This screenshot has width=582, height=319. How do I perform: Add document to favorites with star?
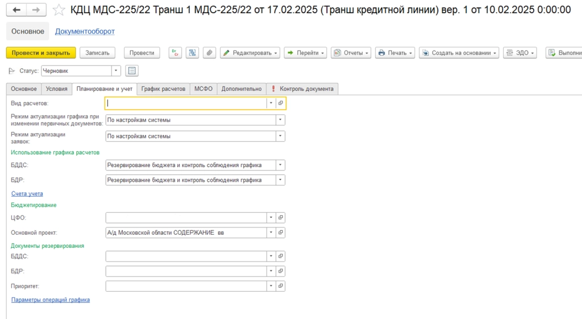point(59,10)
